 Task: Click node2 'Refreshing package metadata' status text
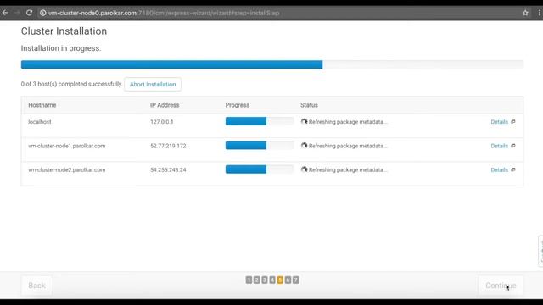coord(348,169)
